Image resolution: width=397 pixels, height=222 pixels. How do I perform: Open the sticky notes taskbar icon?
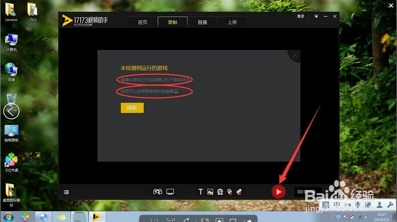[x=61, y=217]
